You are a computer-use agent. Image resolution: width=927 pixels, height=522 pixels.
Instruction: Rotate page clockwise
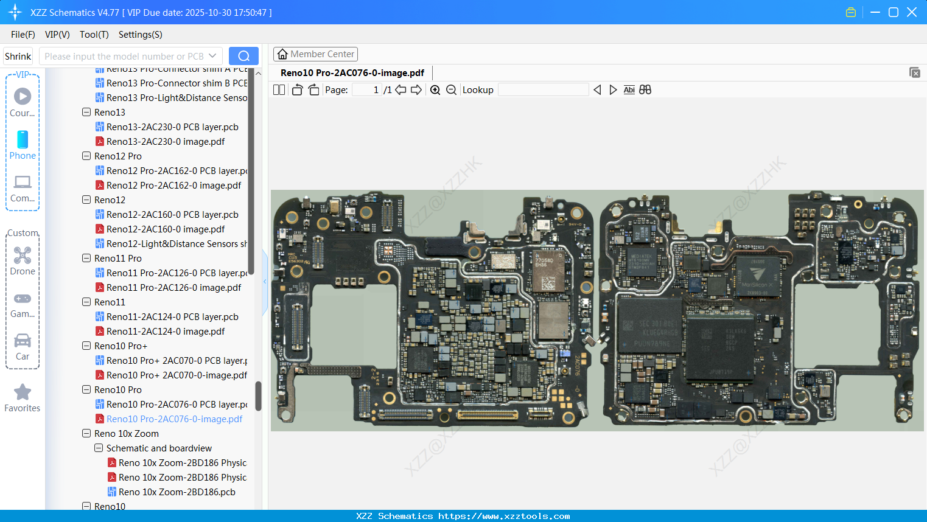click(x=313, y=90)
